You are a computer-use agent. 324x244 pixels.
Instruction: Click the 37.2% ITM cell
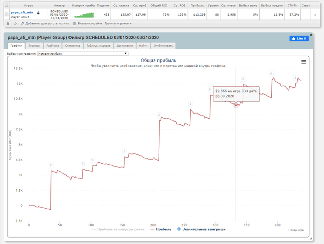point(293,14)
